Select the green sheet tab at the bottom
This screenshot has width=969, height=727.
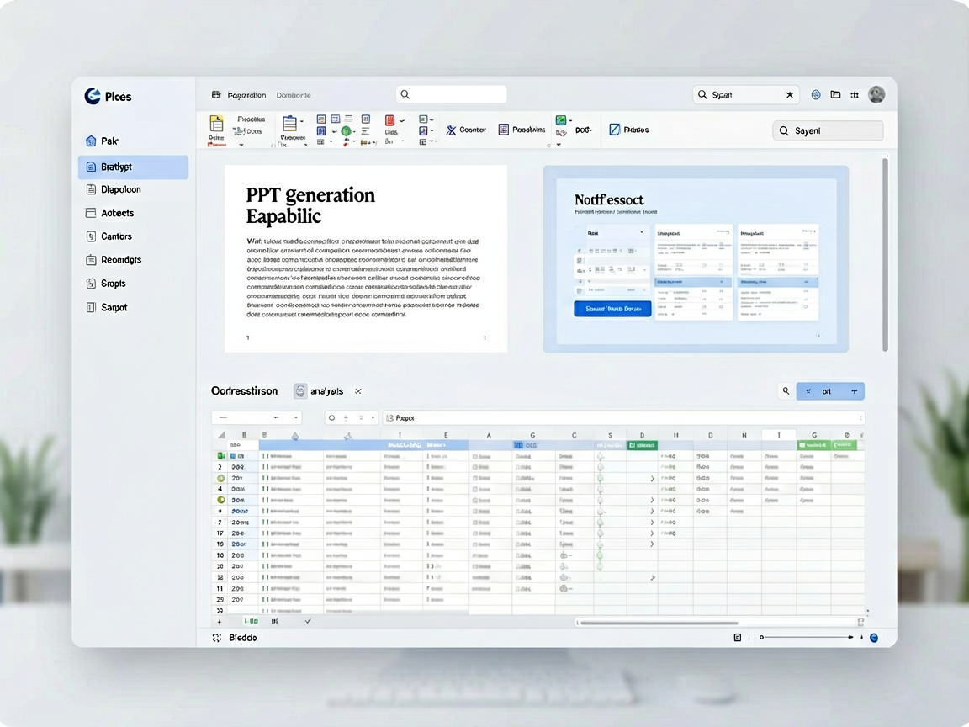pyautogui.click(x=251, y=621)
